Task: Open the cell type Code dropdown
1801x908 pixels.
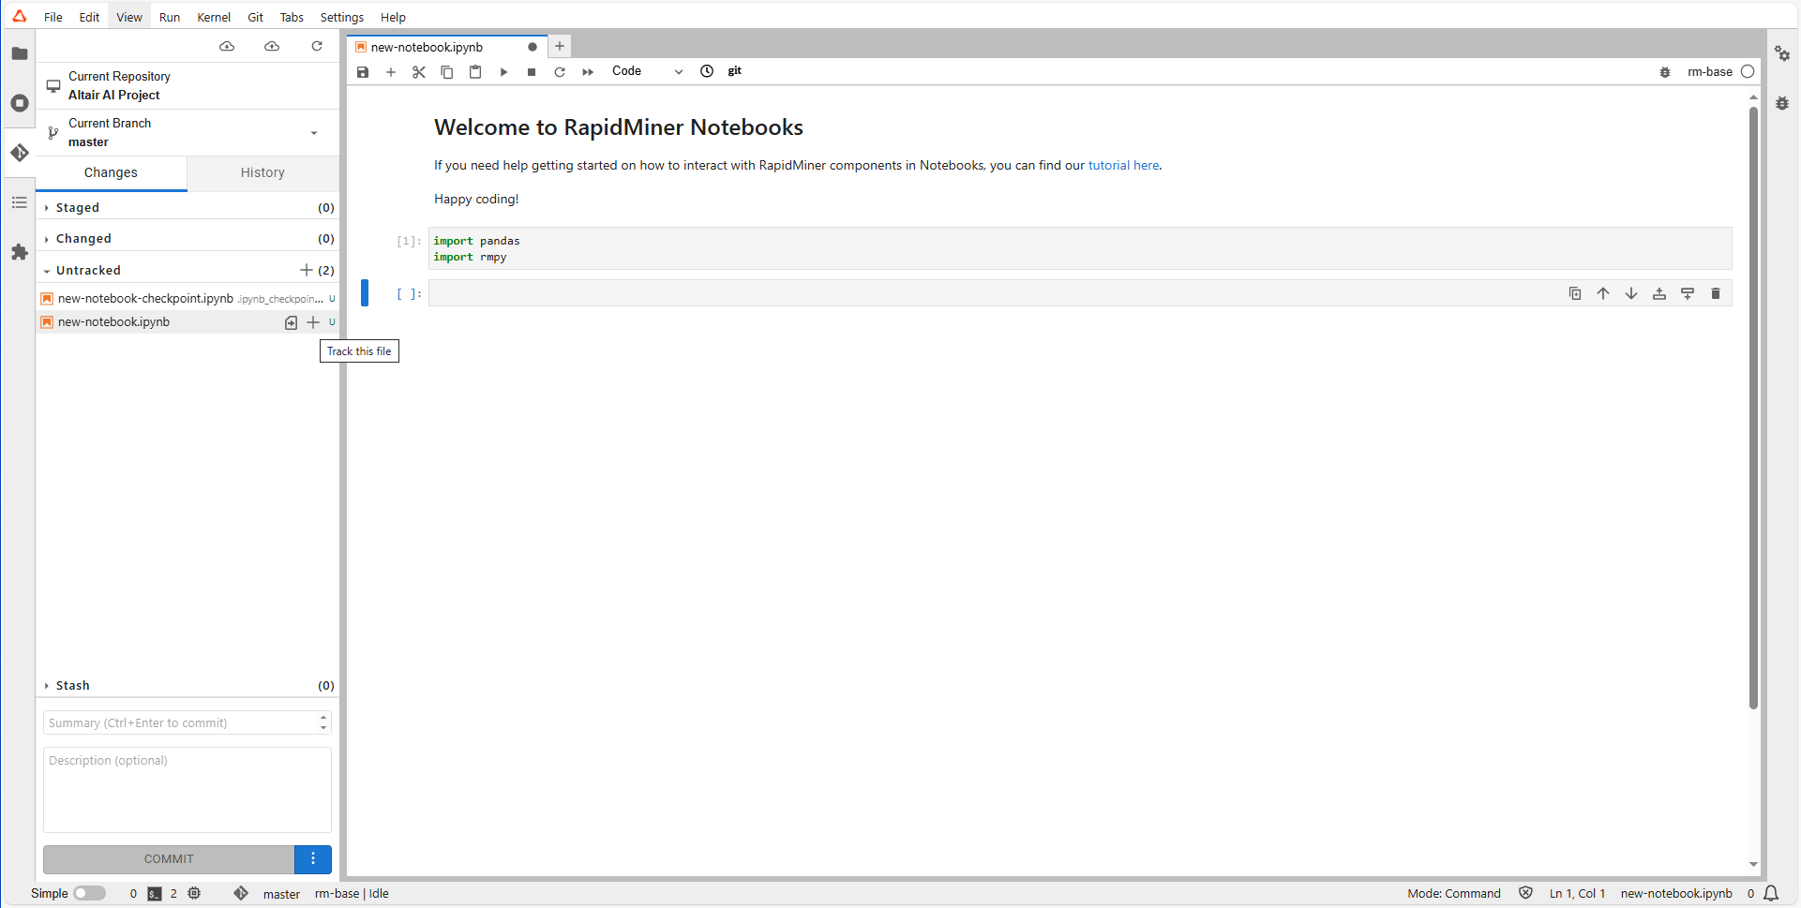Action: 647,71
